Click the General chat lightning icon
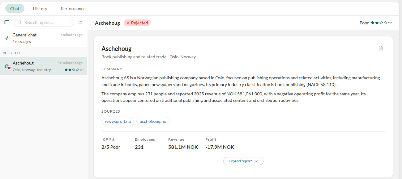The width and height of the screenshot is (402, 179). point(7,38)
